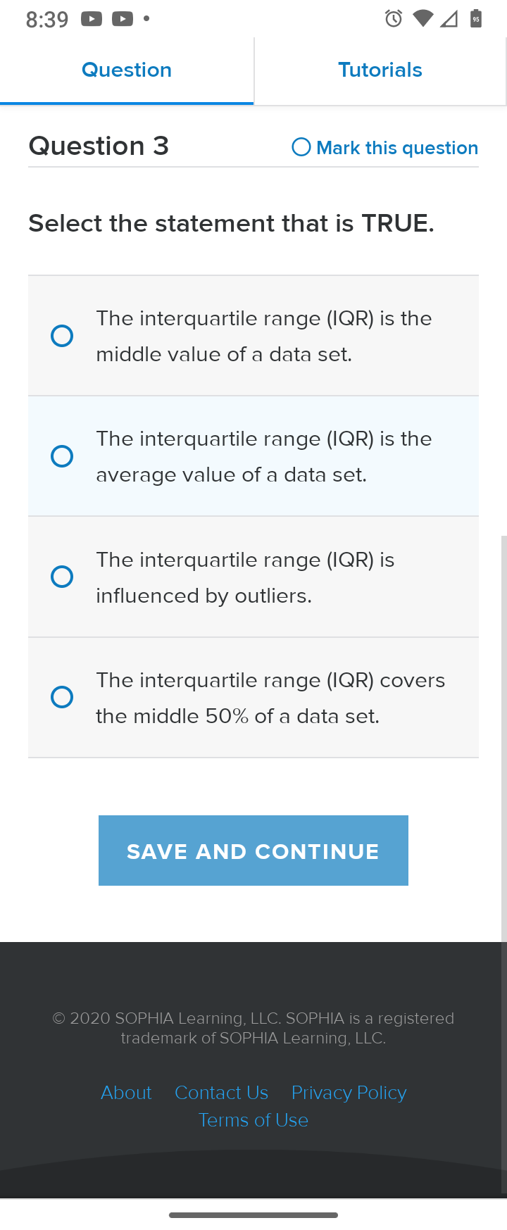This screenshot has width=507, height=1230.
Task: Select IQR is the average value option
Action: (x=254, y=456)
